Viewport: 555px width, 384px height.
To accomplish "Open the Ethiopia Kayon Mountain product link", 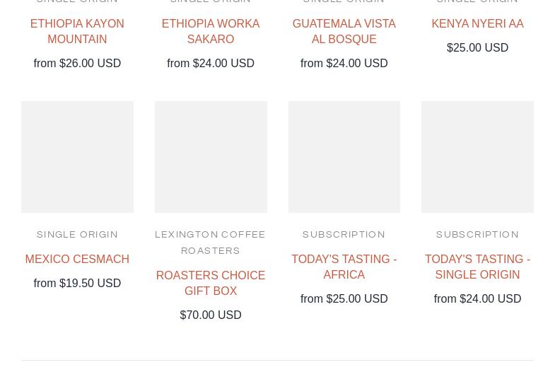I will tap(77, 31).
